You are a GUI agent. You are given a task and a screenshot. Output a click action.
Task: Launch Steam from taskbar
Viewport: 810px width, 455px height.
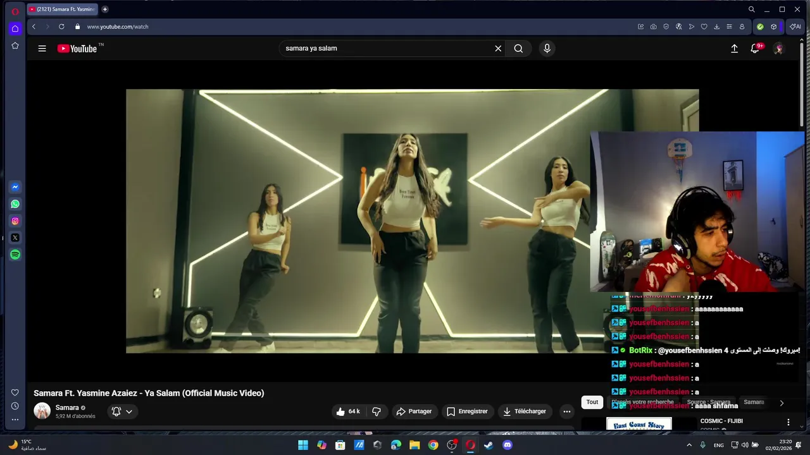click(489, 445)
